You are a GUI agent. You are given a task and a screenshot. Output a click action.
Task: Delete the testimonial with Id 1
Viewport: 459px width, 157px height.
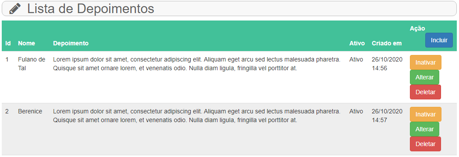[x=425, y=92]
